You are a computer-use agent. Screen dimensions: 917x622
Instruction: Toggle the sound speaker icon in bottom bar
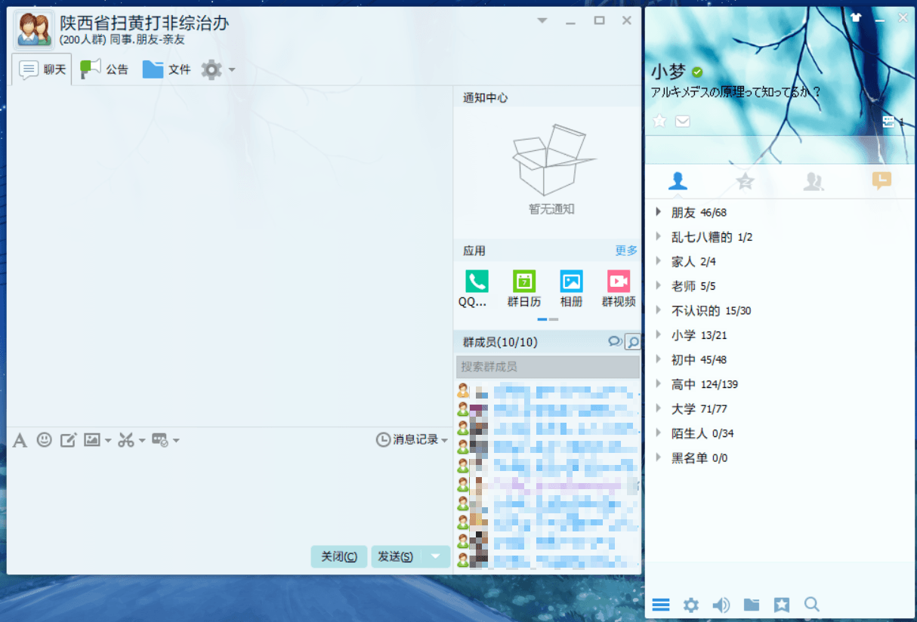click(x=721, y=605)
